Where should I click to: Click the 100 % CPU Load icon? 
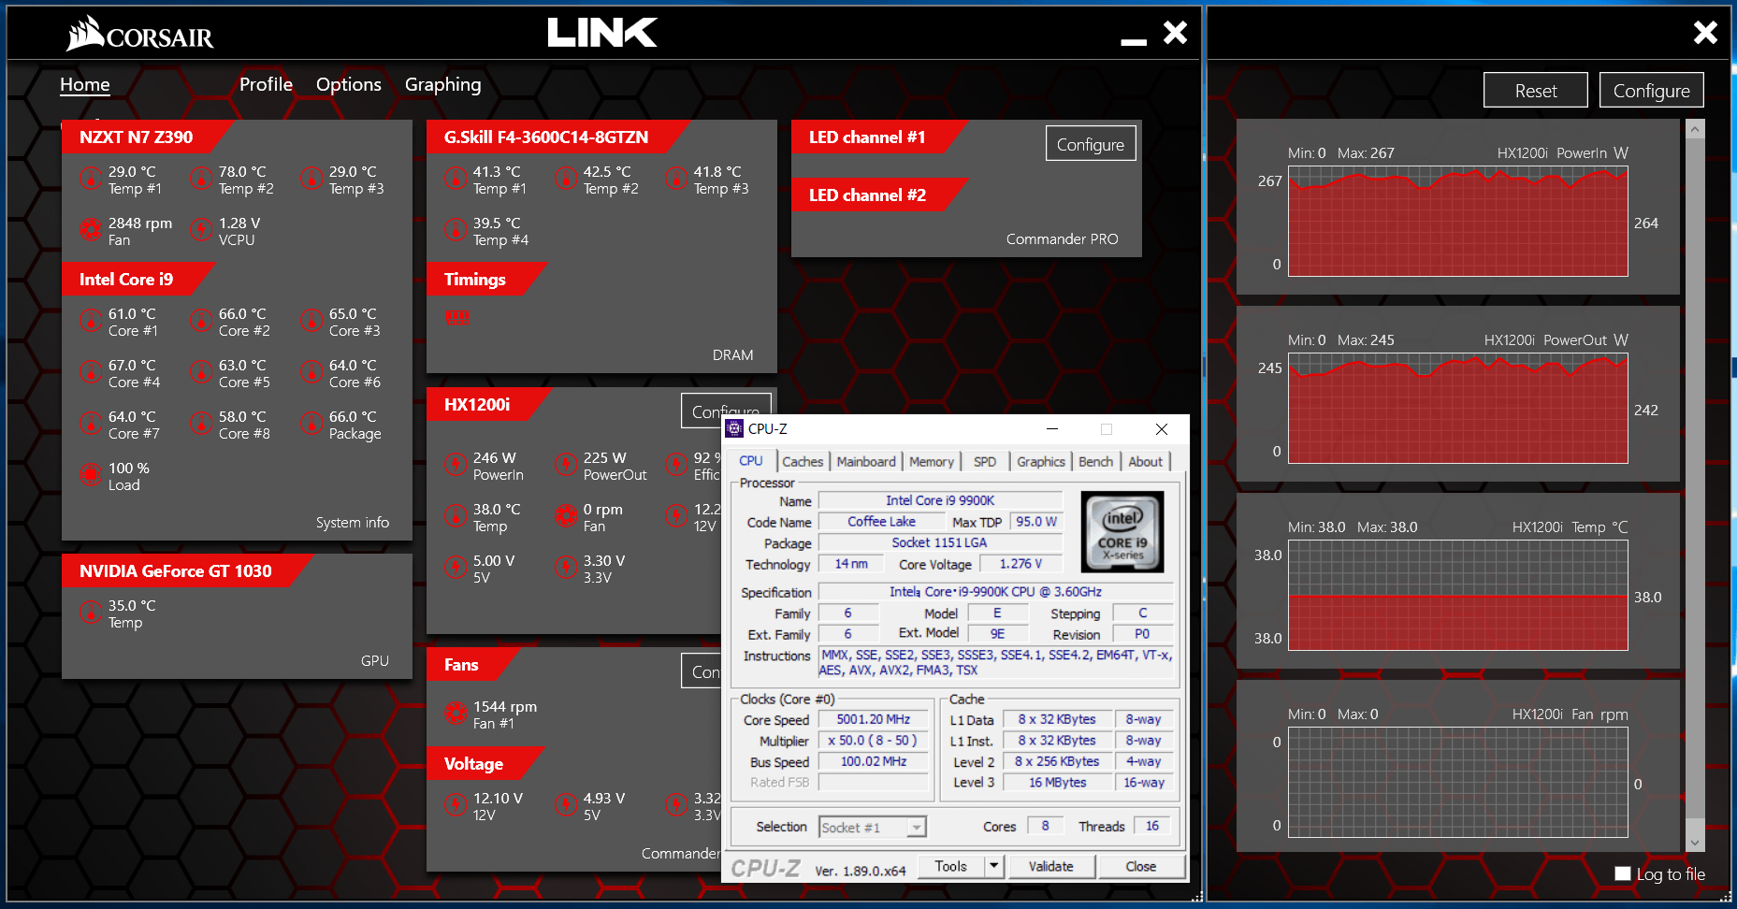tap(91, 474)
